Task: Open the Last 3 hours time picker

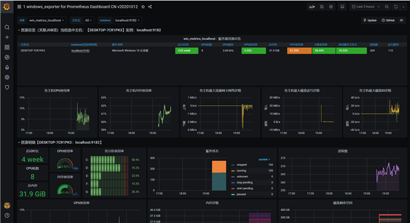Action: click(366, 7)
